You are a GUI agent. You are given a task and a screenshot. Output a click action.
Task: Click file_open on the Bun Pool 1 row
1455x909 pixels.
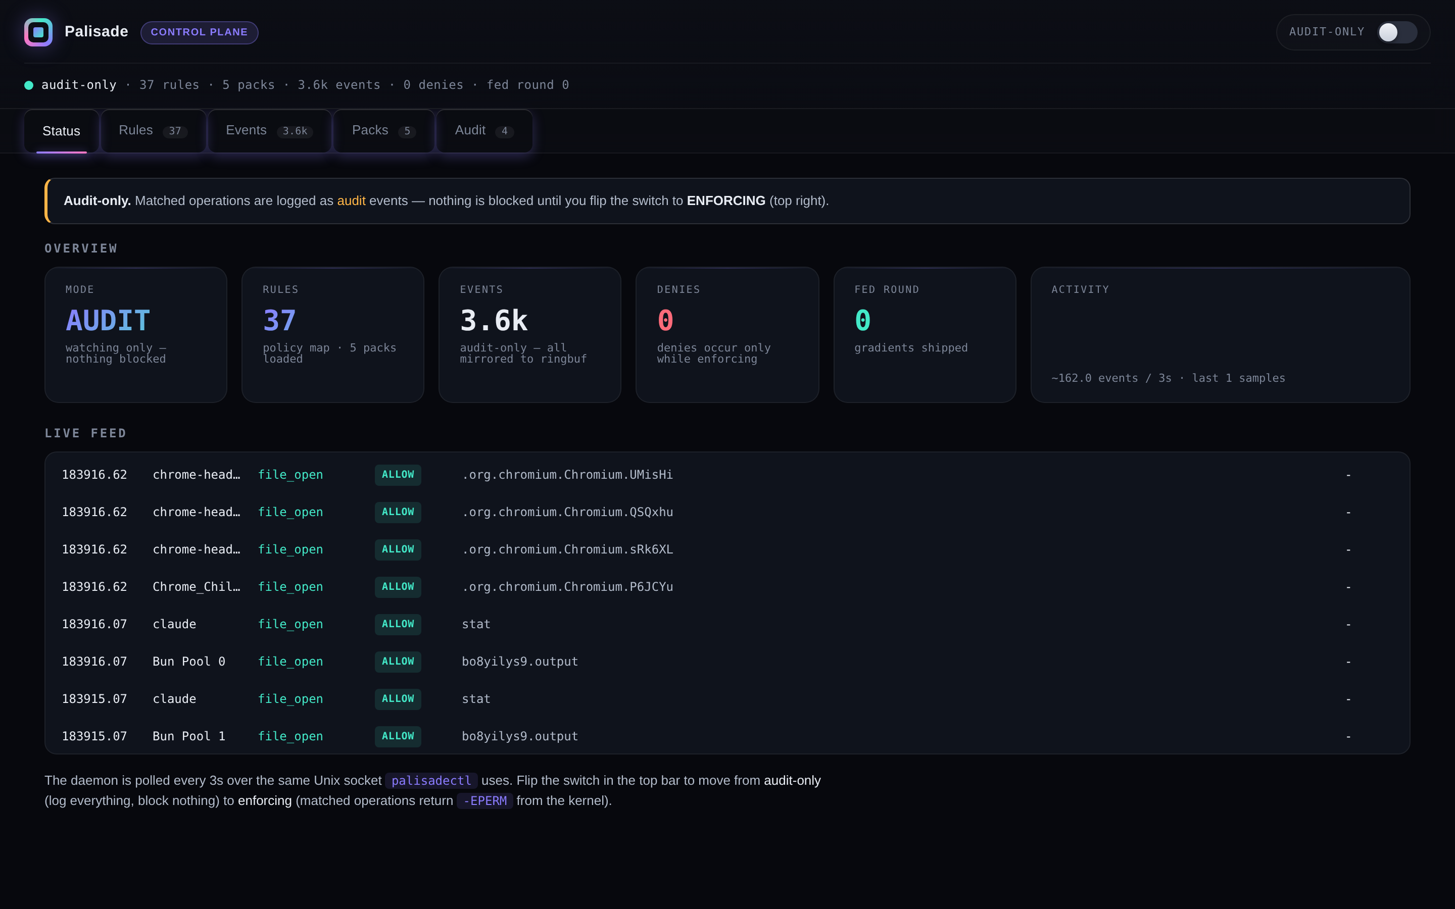290,736
